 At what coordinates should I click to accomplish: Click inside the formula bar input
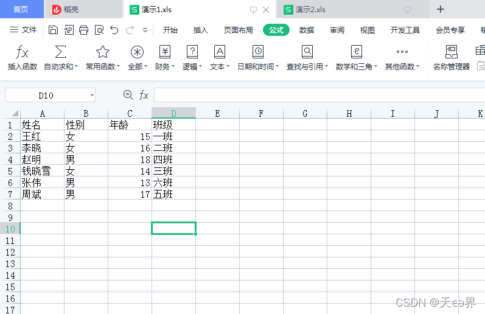tap(319, 95)
